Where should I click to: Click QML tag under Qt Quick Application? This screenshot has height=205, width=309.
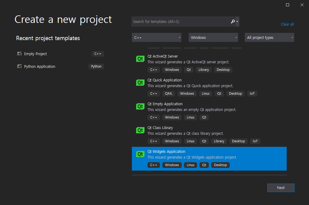click(168, 93)
